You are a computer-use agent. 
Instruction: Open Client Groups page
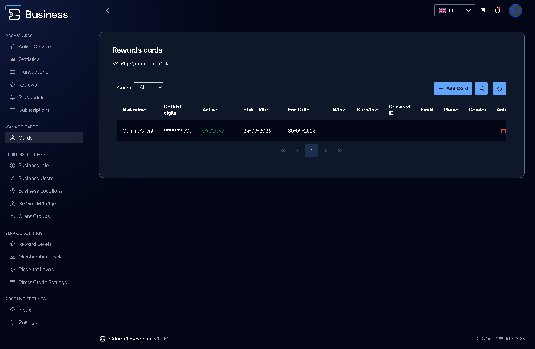coord(44,216)
